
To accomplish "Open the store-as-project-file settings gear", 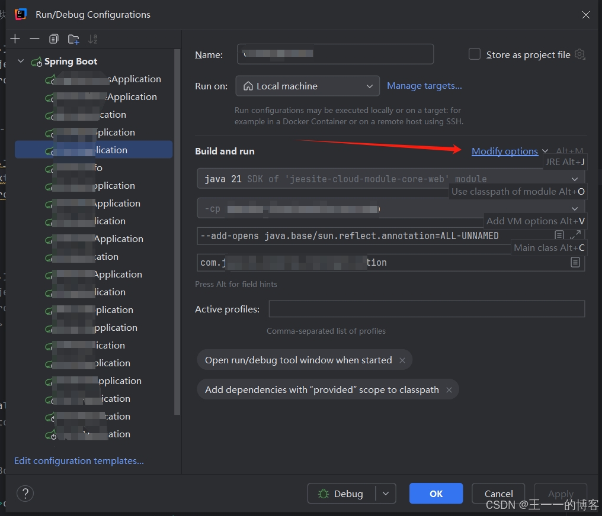I will 579,54.
